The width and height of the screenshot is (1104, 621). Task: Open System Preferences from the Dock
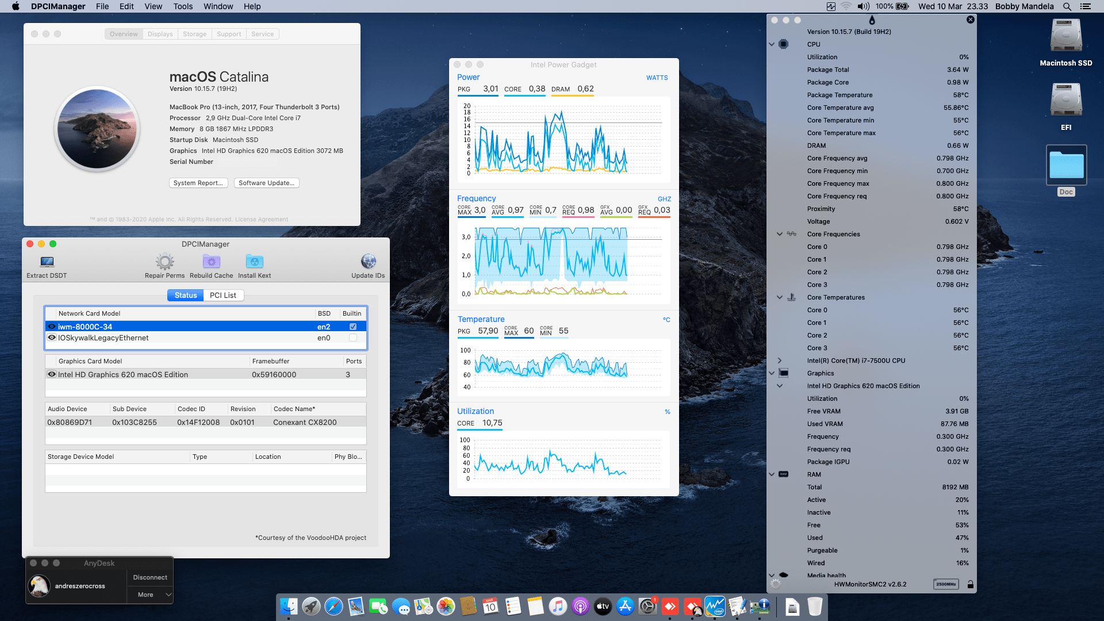(647, 606)
